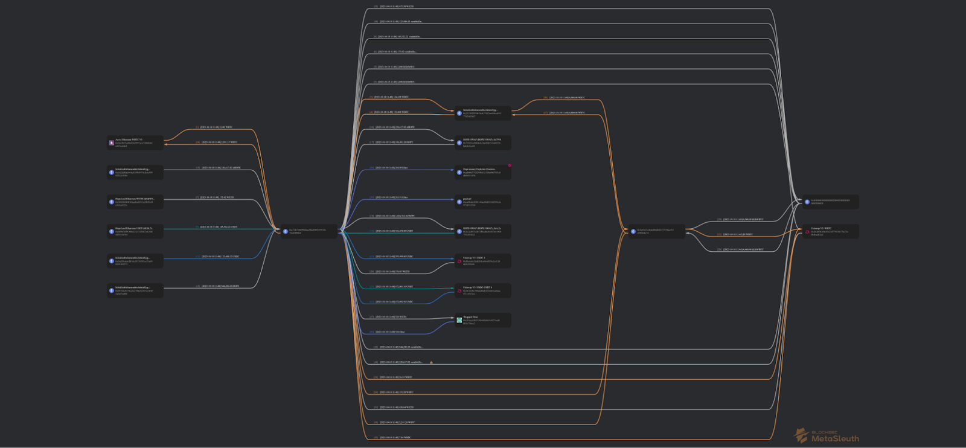Click the 7.84 WBTC edge label at bottom

(x=392, y=438)
